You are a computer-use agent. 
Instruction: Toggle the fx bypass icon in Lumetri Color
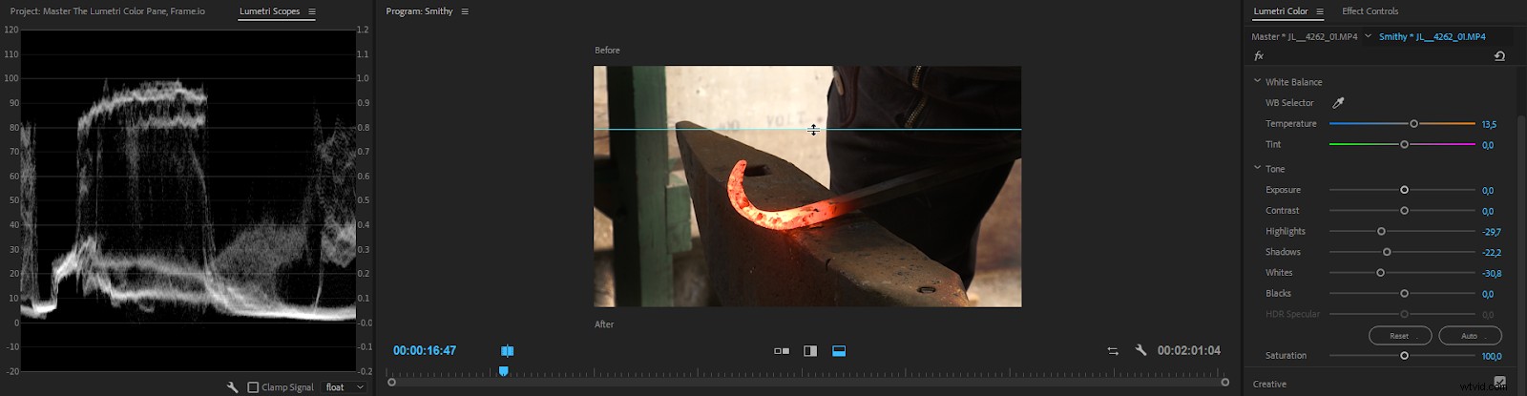1259,56
